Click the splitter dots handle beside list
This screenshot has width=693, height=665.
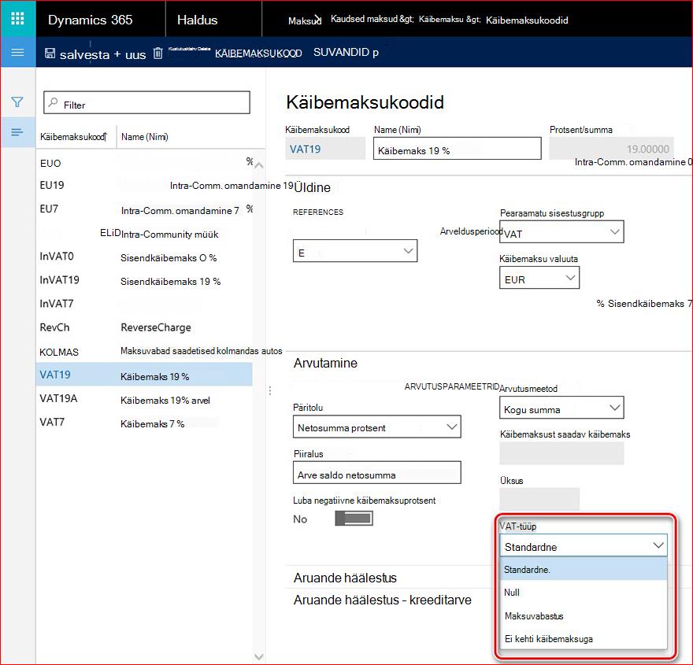click(x=270, y=390)
